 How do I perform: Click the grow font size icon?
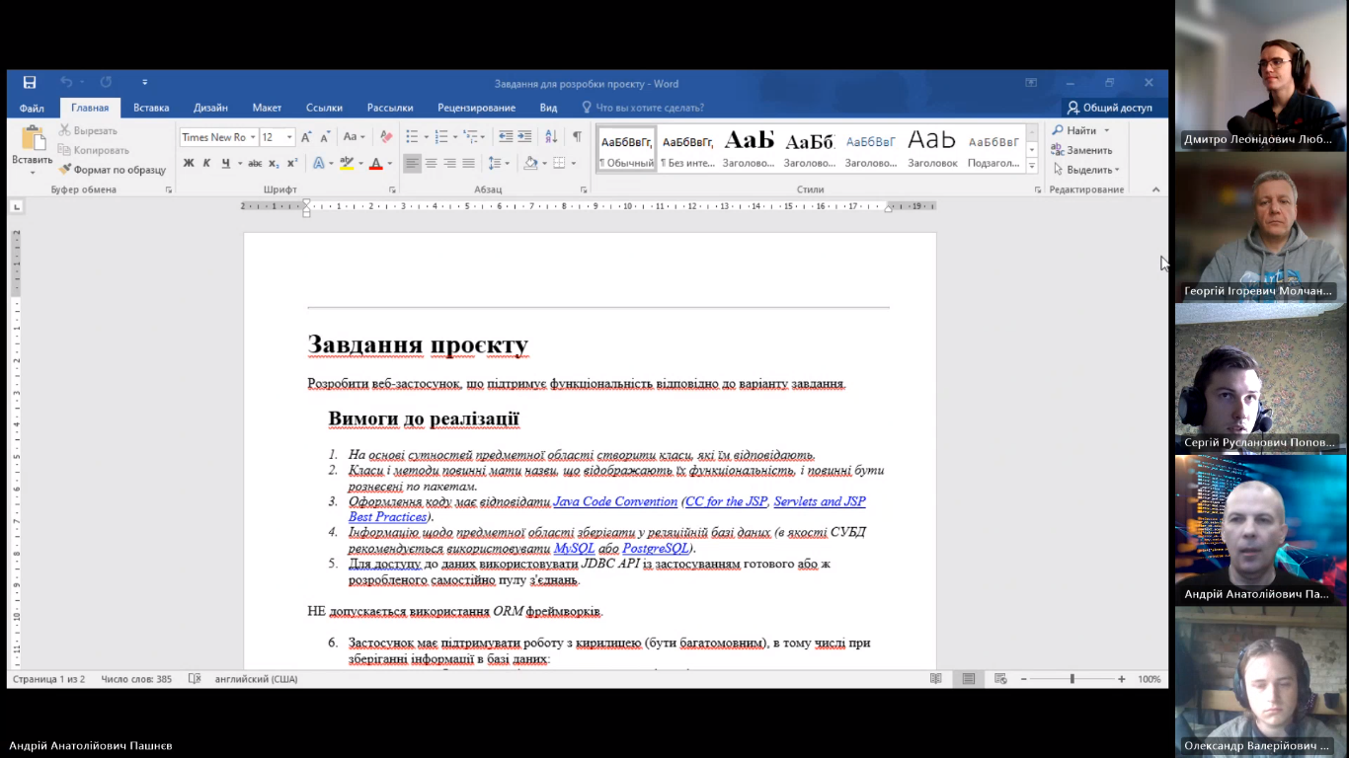point(306,137)
